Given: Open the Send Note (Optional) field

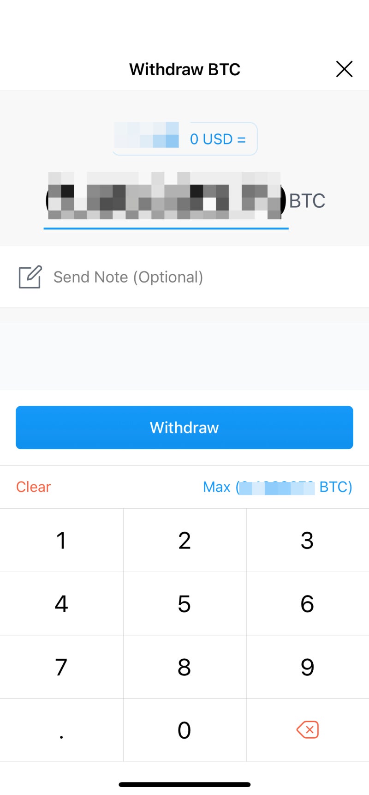Looking at the screenshot, I should coord(184,277).
